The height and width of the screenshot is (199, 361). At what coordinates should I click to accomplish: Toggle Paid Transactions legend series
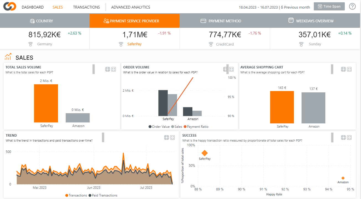103,195
